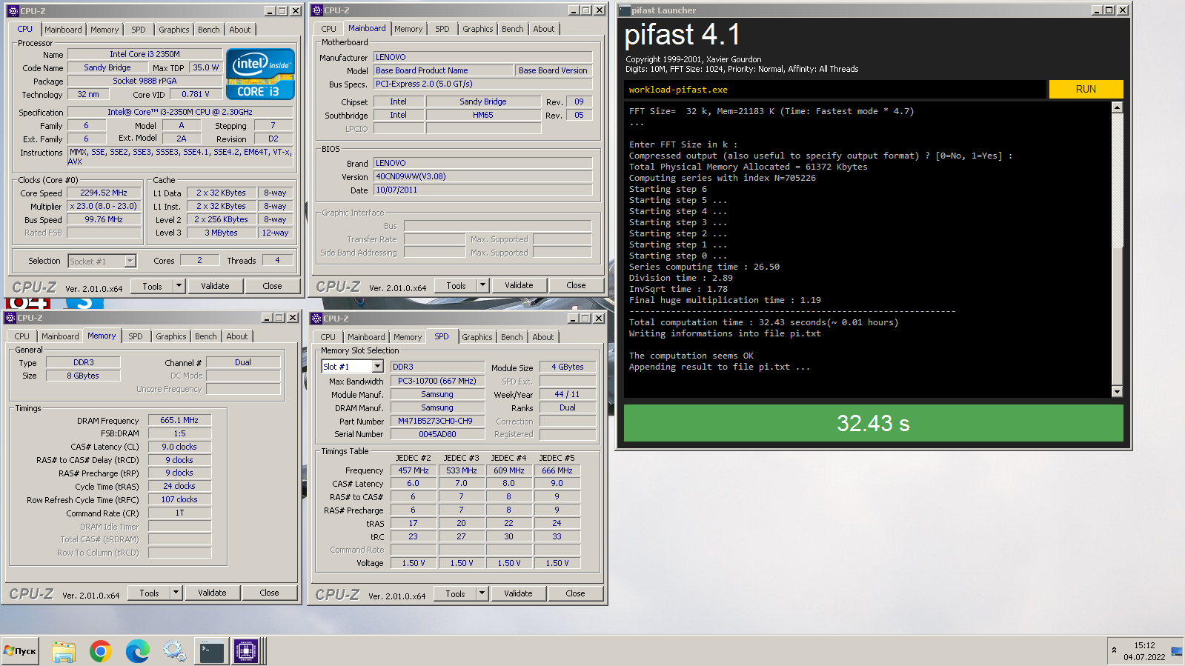Image resolution: width=1185 pixels, height=666 pixels.
Task: Click CPU-Z title icon in Mainboard window
Action: click(x=317, y=10)
